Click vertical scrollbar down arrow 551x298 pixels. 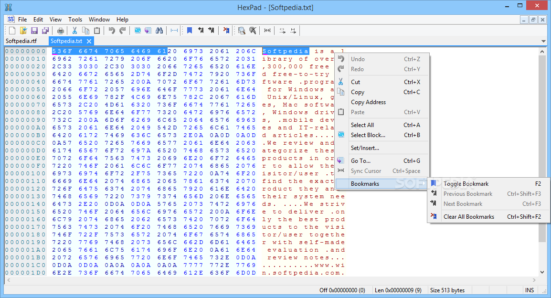(x=542, y=272)
